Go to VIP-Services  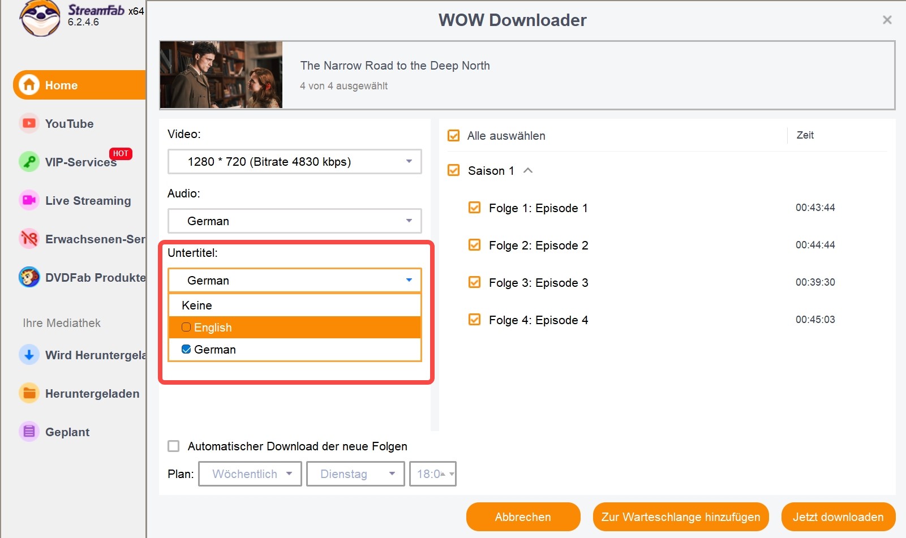pos(80,162)
